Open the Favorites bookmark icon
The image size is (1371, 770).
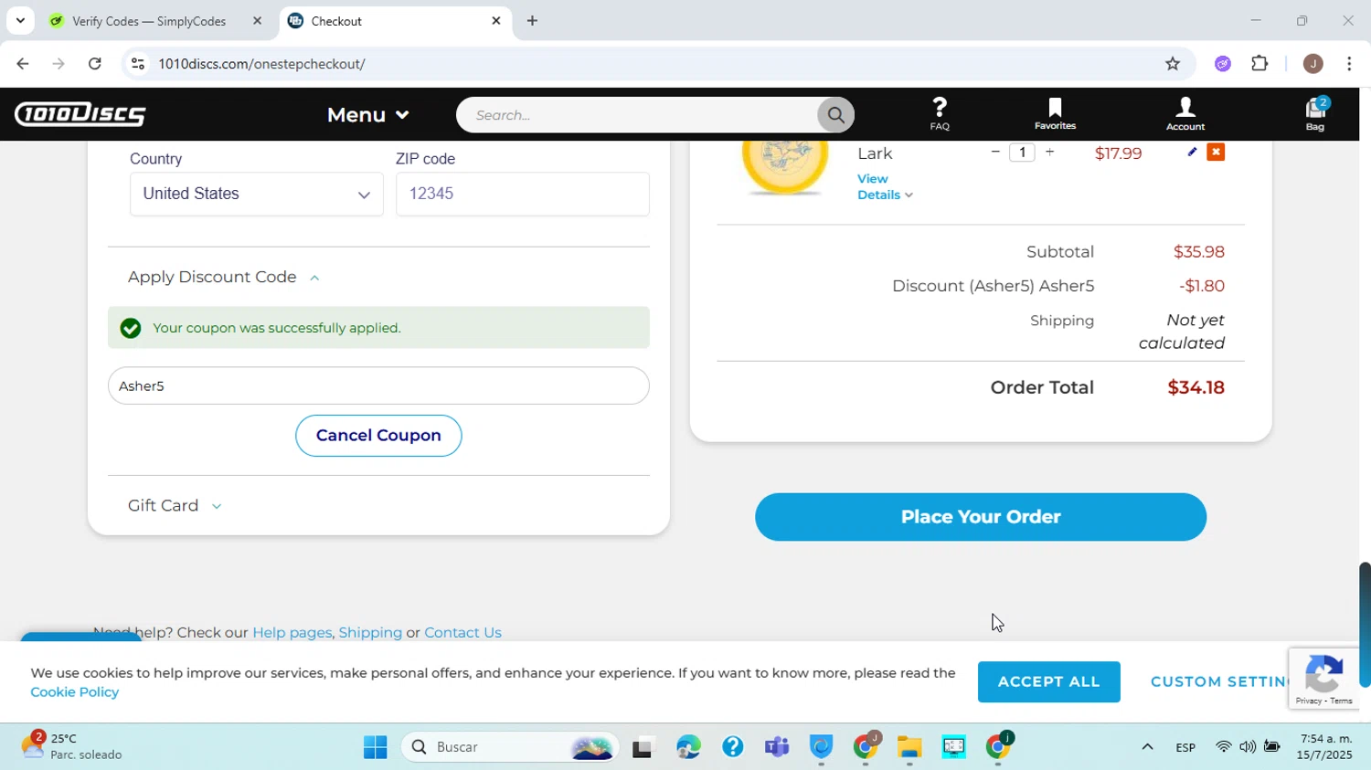[1055, 114]
